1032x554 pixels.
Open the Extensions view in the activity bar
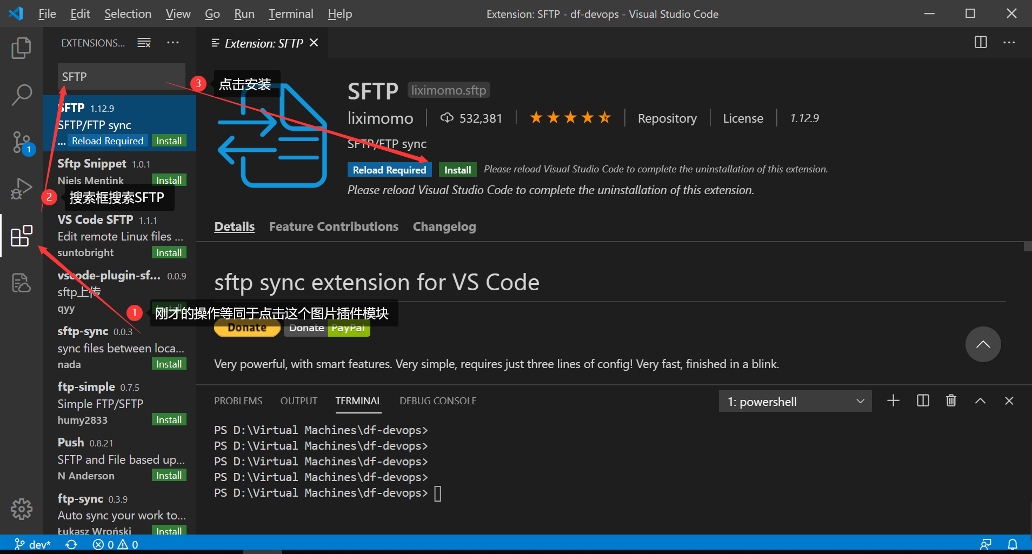pyautogui.click(x=21, y=236)
